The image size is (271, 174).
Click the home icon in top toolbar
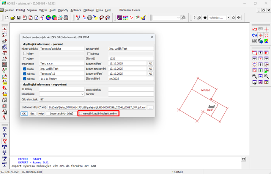coord(205,18)
